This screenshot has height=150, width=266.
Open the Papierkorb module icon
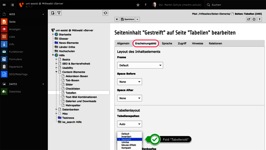[x=4, y=67]
